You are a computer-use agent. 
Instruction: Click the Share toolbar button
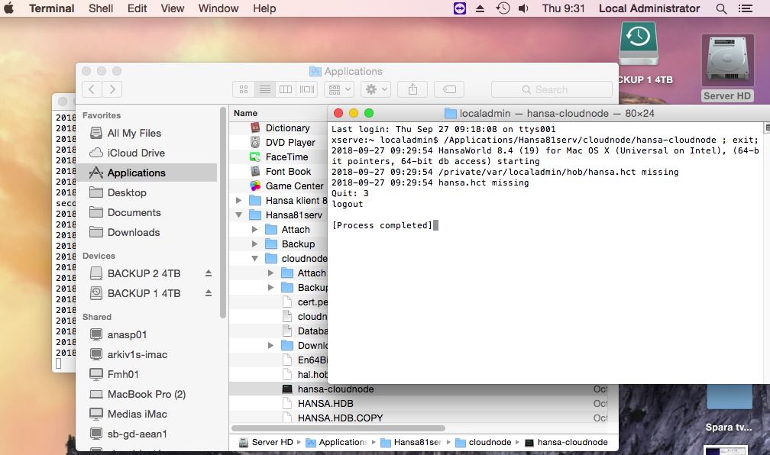(x=412, y=89)
